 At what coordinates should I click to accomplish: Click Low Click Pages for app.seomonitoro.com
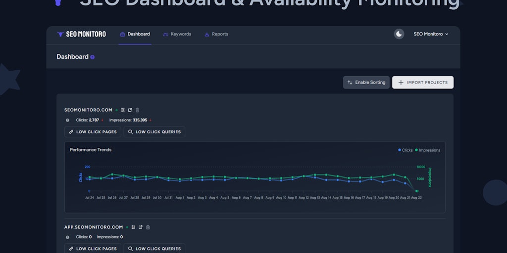pyautogui.click(x=93, y=249)
